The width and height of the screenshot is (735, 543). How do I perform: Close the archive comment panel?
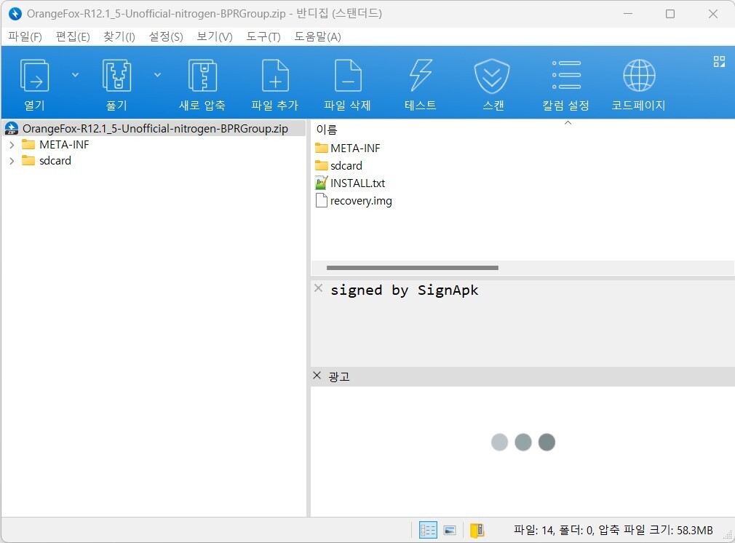point(318,288)
